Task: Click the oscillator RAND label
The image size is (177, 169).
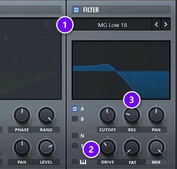Action: point(46,130)
